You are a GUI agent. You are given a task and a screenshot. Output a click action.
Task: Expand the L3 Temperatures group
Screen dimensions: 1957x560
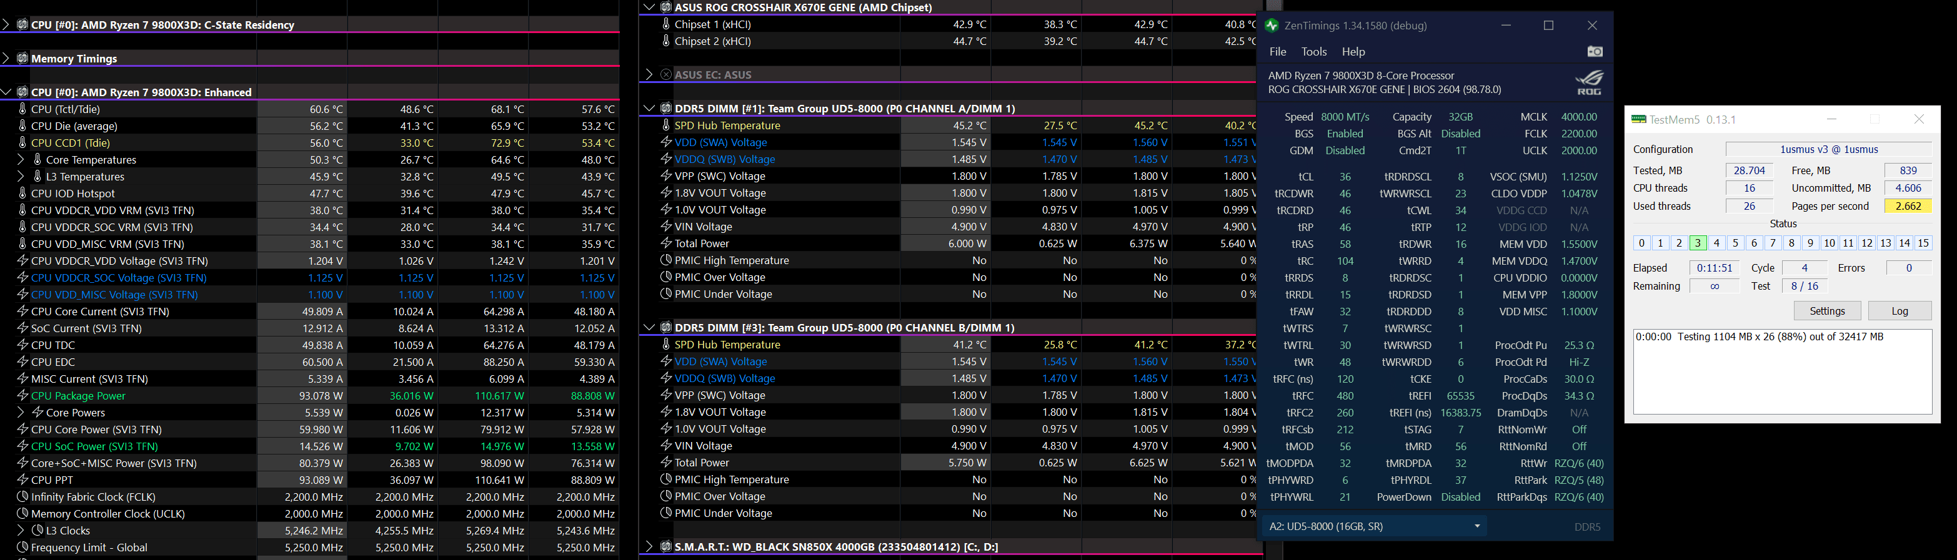pyautogui.click(x=21, y=176)
